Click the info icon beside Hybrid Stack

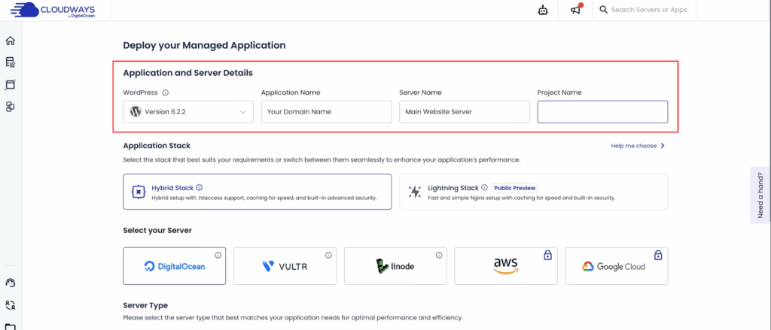pos(199,188)
